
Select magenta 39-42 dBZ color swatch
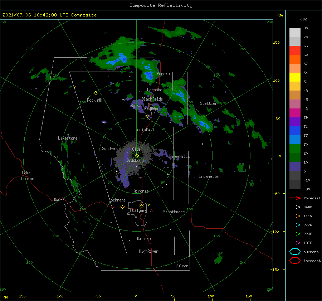point(295,113)
